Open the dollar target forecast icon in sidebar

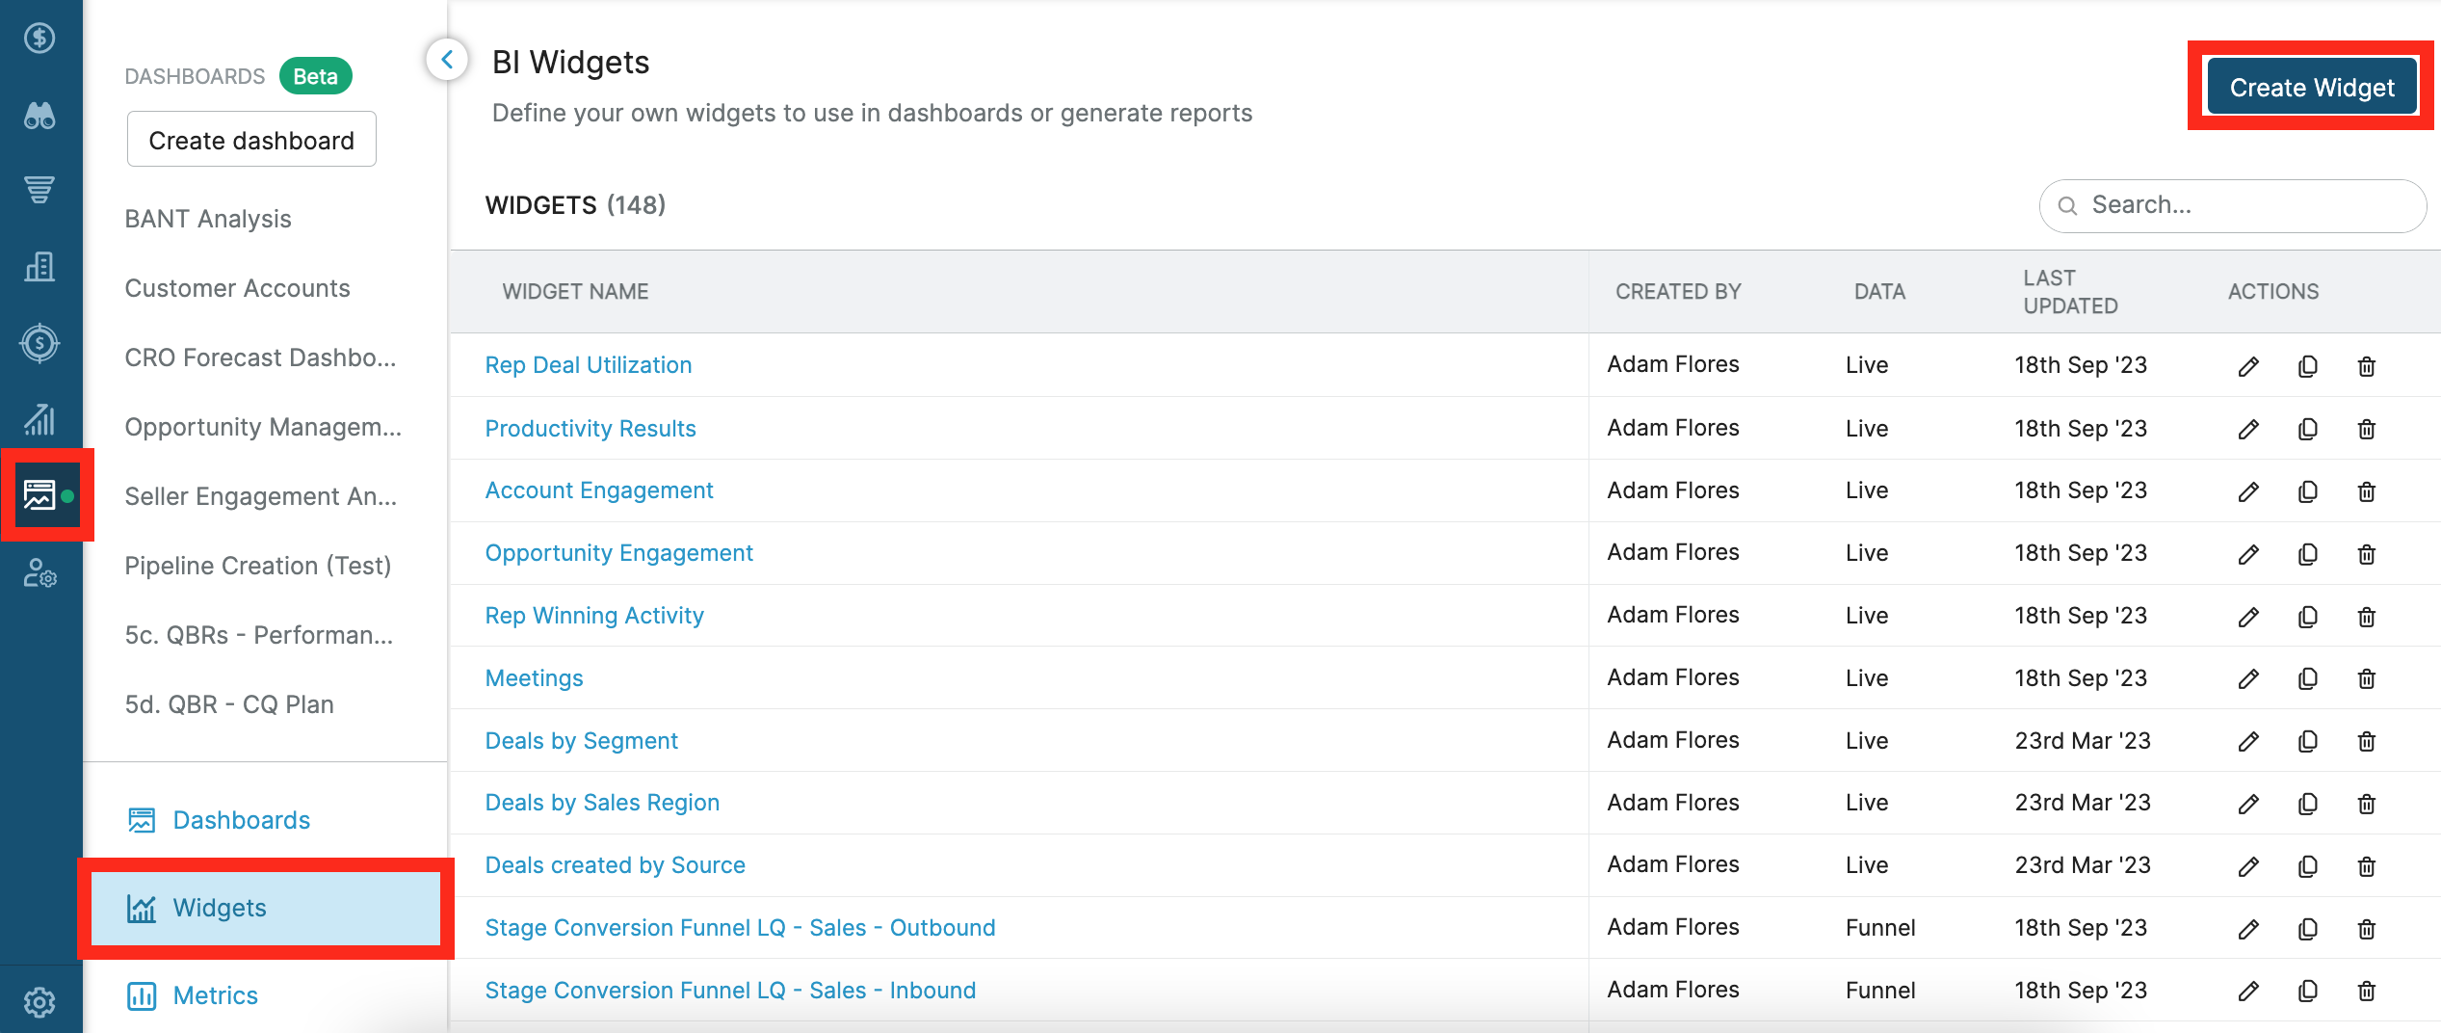tap(39, 343)
